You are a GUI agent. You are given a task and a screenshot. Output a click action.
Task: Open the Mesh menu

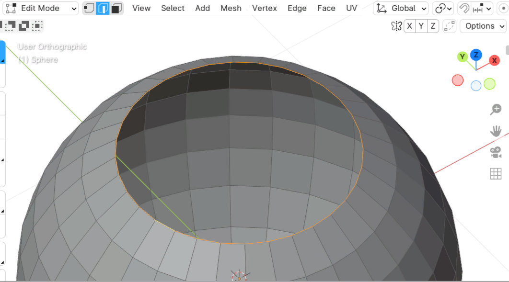click(x=231, y=9)
